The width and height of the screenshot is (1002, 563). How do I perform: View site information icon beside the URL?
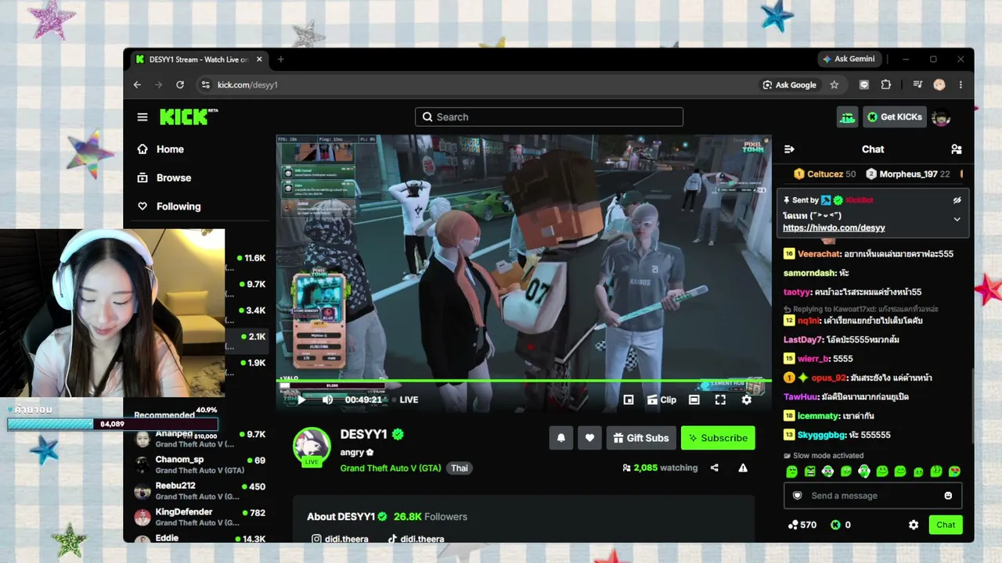(x=205, y=84)
